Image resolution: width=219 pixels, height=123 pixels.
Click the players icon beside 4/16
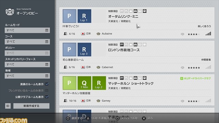65,33
